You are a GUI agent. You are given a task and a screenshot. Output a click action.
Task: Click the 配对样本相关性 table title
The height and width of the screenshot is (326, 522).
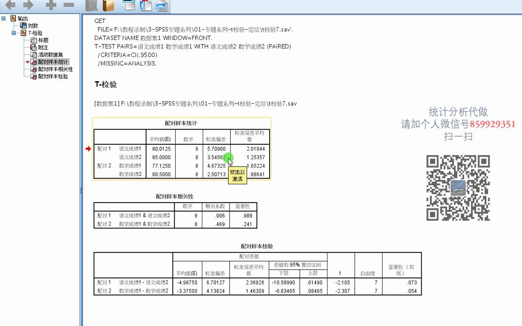(x=175, y=196)
